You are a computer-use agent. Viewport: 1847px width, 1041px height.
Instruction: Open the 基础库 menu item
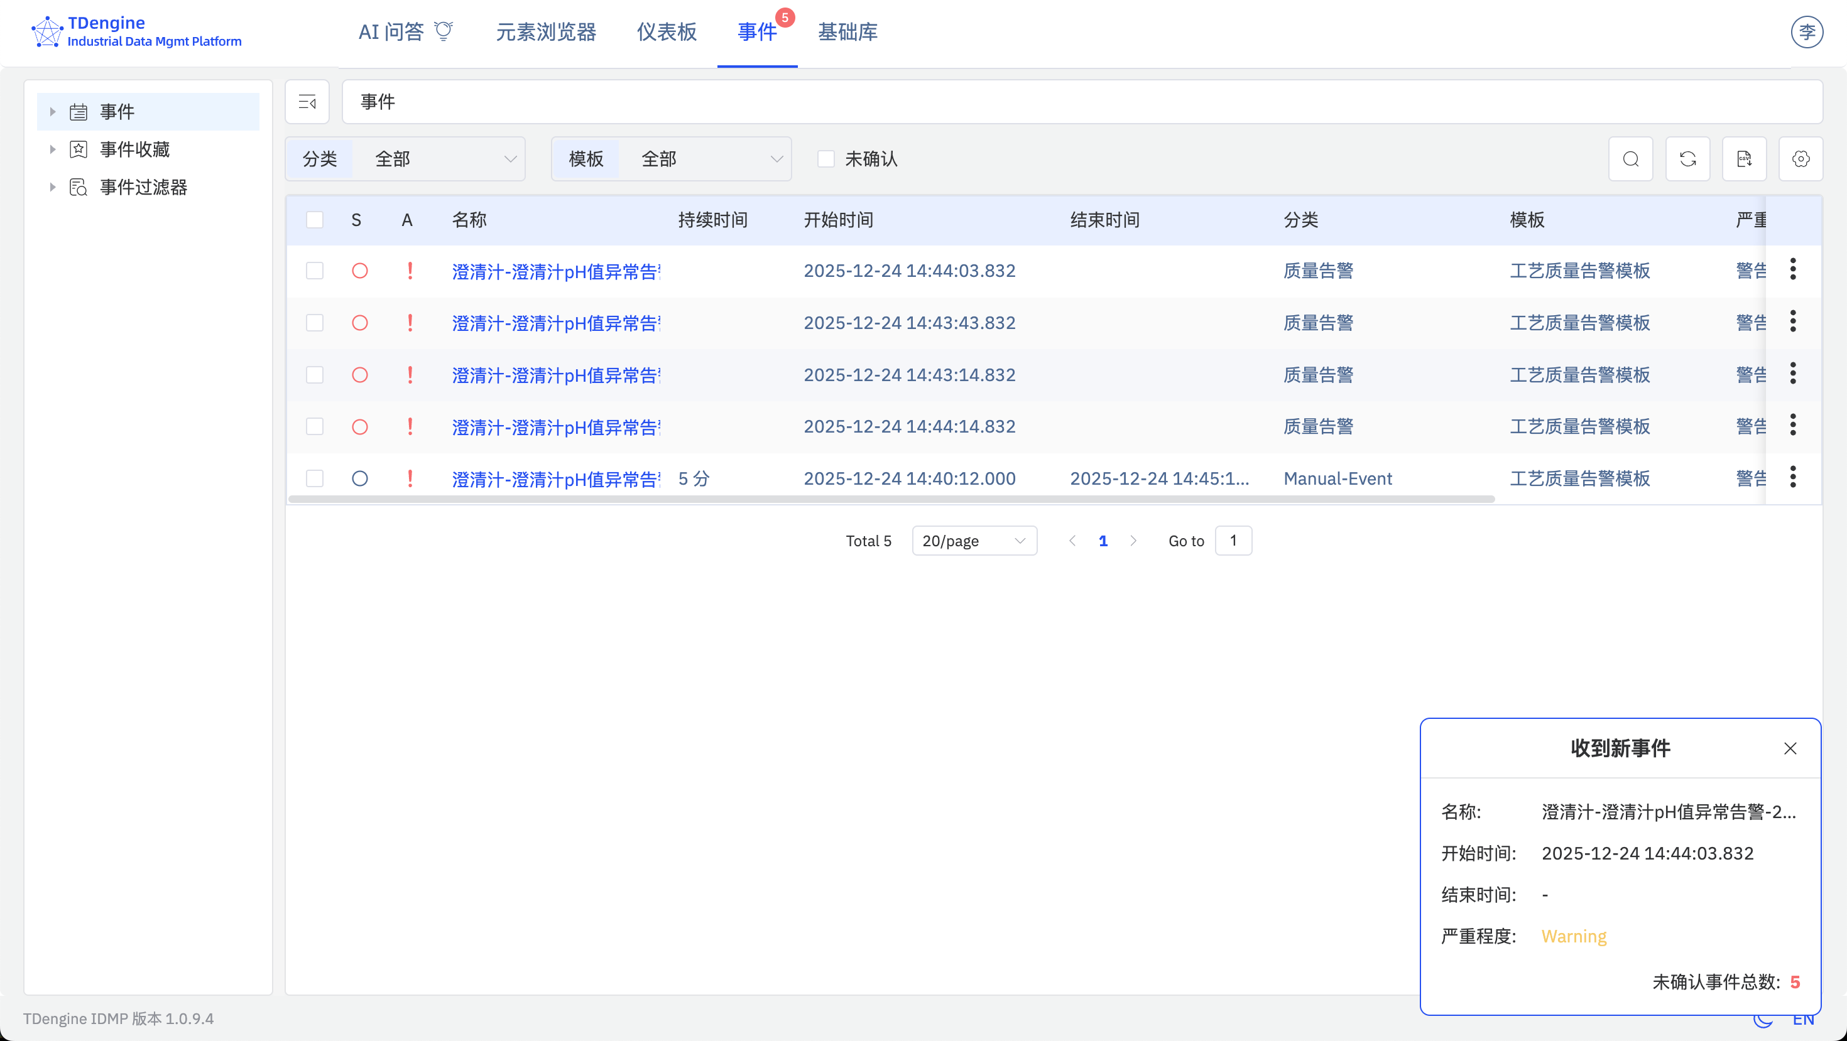tap(847, 31)
